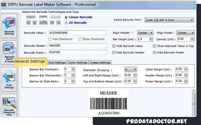Select the first linear barcode sample icon

(x=31, y=17)
